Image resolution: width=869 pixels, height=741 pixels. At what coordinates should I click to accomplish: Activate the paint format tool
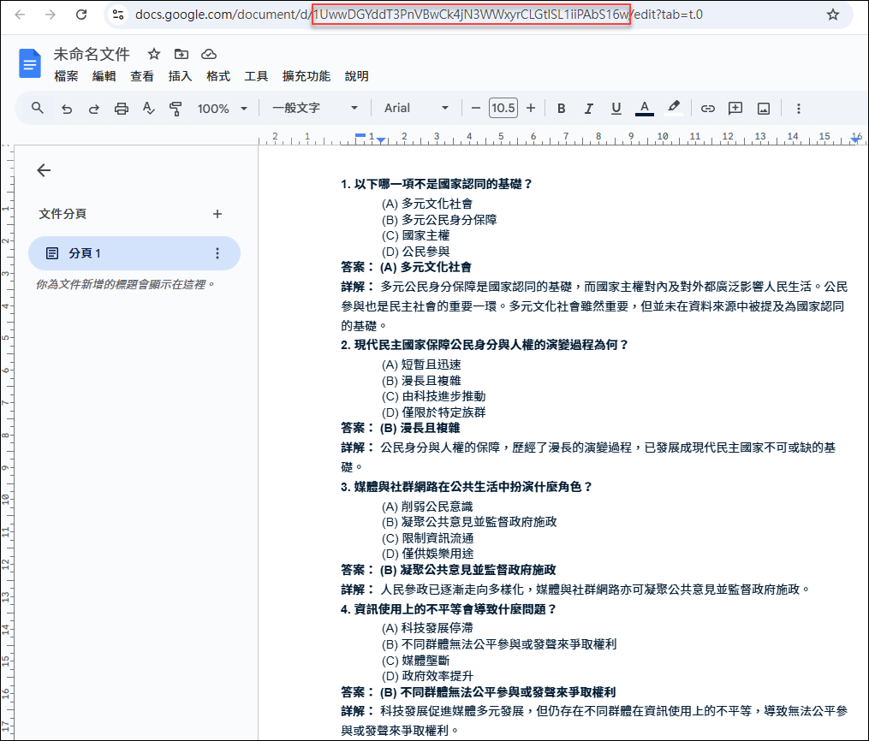[176, 109]
